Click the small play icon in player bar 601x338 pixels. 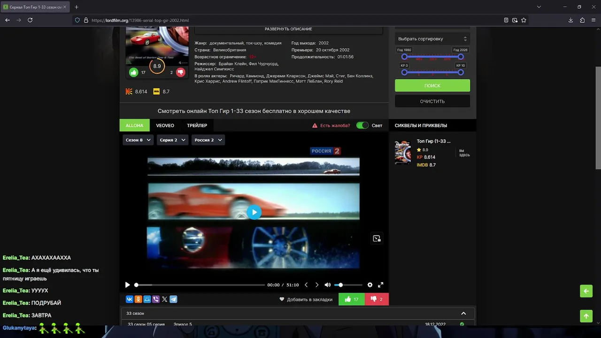point(127,285)
